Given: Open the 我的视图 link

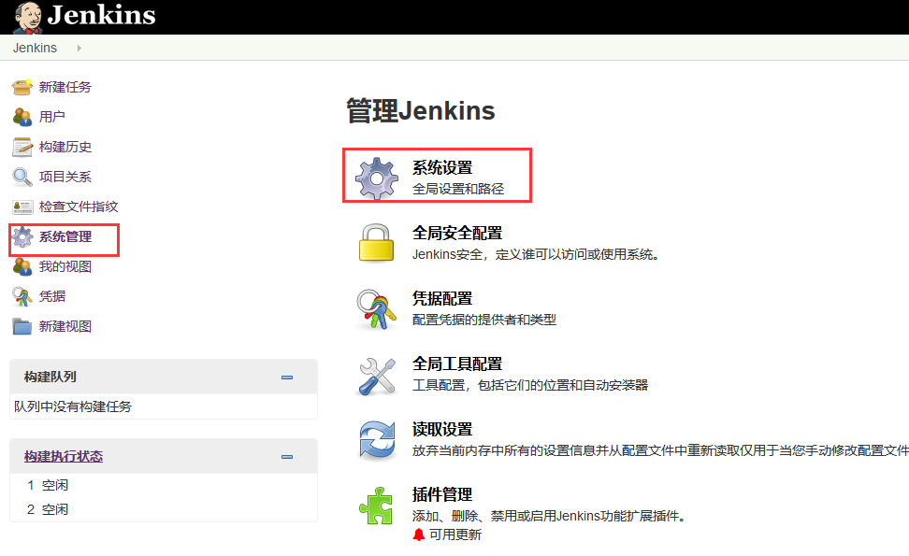Looking at the screenshot, I should coord(65,266).
